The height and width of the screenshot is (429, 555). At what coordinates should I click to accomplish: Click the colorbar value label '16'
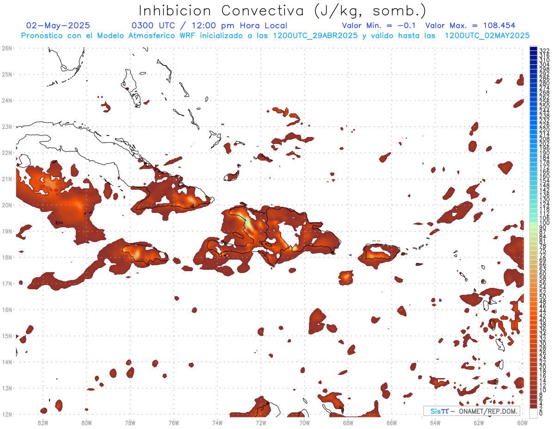[543, 376]
